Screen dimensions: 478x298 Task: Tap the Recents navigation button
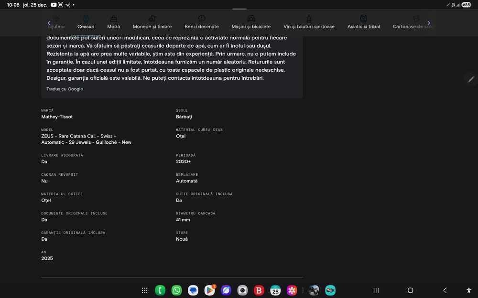pyautogui.click(x=376, y=290)
